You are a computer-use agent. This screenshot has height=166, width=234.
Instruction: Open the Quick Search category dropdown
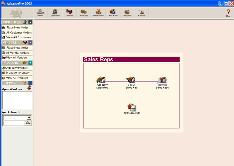point(29,118)
